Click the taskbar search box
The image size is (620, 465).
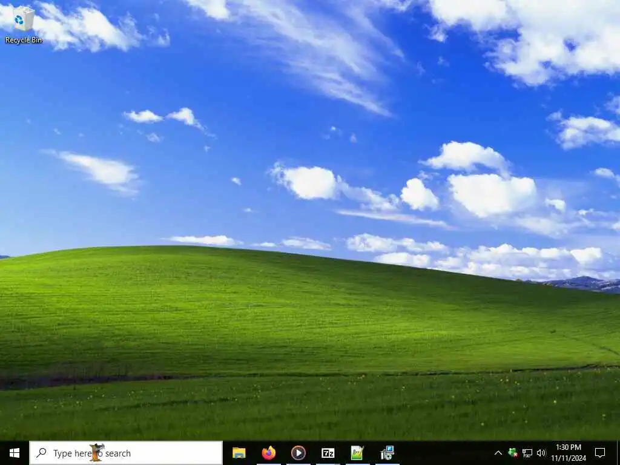126,453
